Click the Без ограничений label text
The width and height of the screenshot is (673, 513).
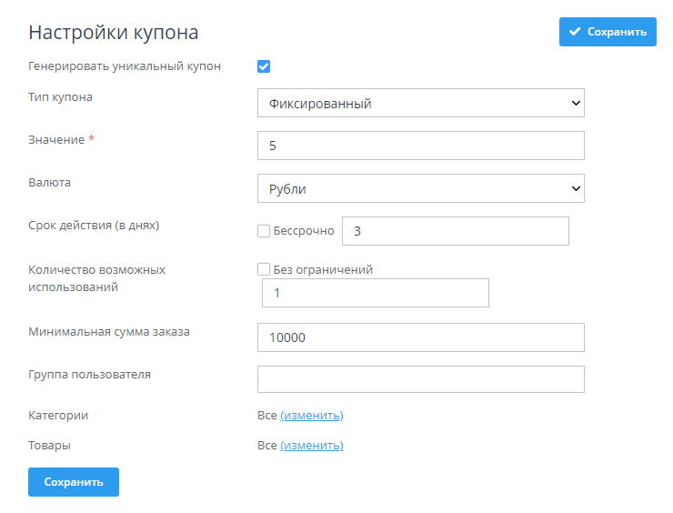click(323, 269)
